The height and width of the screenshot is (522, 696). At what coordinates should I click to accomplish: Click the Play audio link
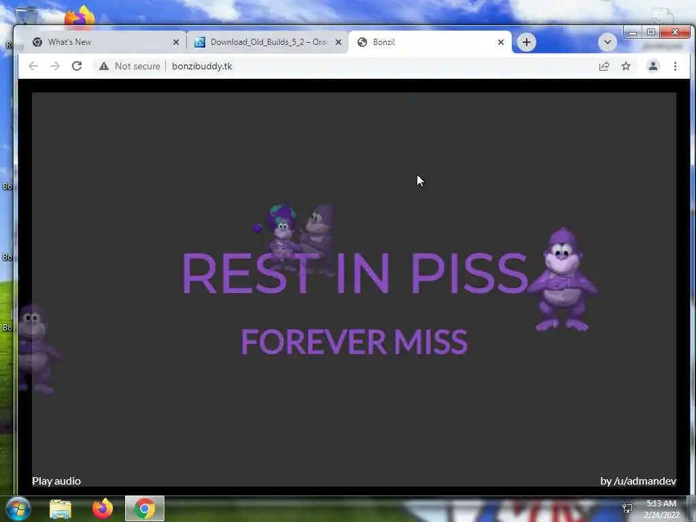tap(56, 481)
